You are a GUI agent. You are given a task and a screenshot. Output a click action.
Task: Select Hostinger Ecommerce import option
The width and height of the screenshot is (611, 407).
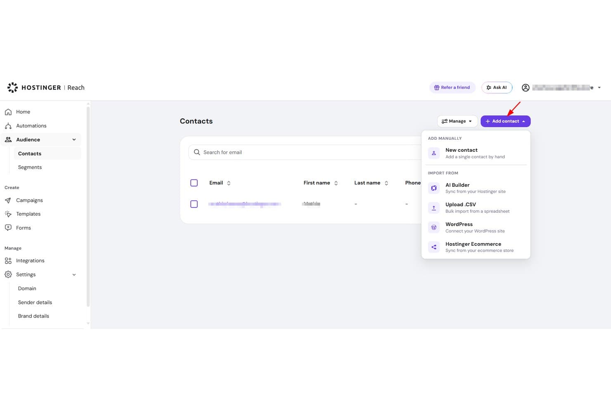[x=476, y=247]
